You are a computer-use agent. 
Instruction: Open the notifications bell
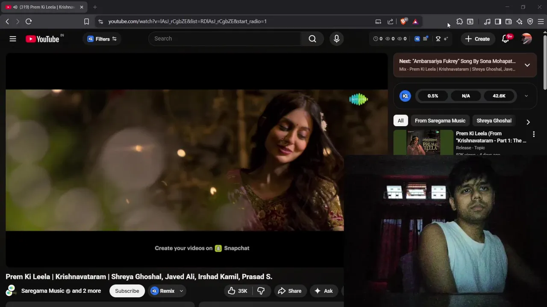tap(506, 39)
